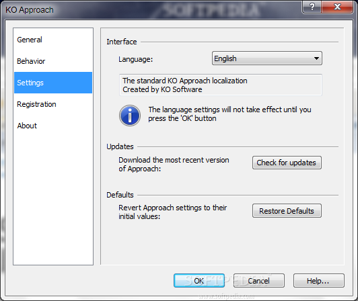358x301 pixels.
Task: Close the KO Approach window
Action: tap(337, 7)
